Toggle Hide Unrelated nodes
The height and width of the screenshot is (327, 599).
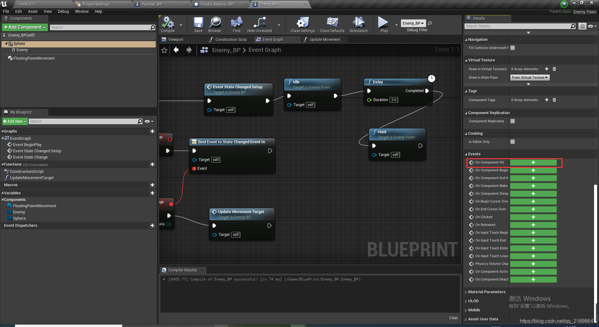click(x=260, y=24)
